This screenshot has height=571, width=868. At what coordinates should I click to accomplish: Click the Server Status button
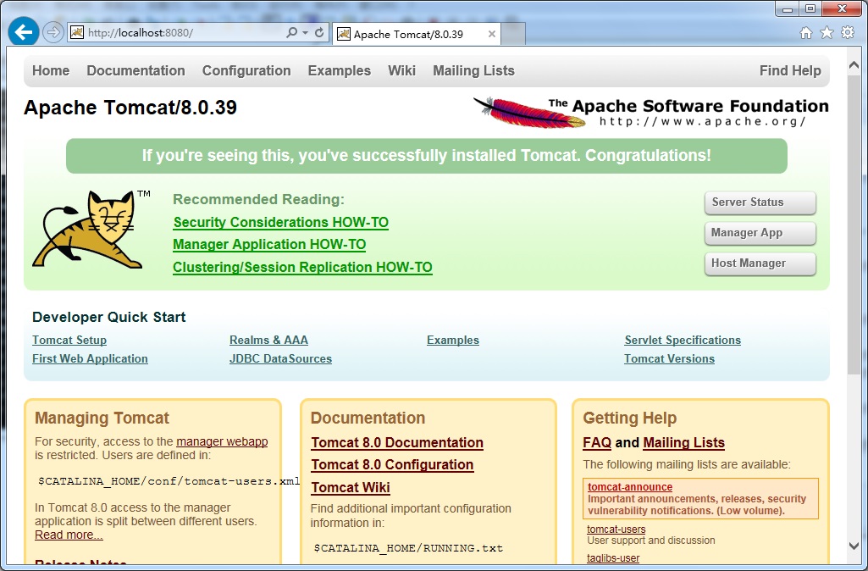coord(760,202)
